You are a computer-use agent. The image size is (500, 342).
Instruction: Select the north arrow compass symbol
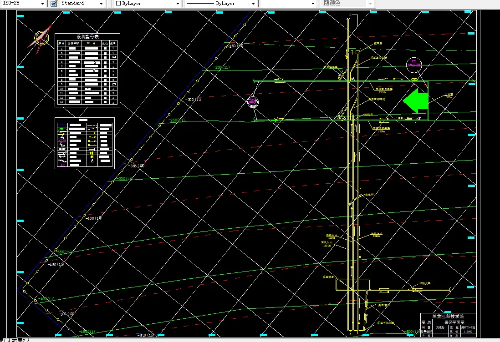click(41, 39)
